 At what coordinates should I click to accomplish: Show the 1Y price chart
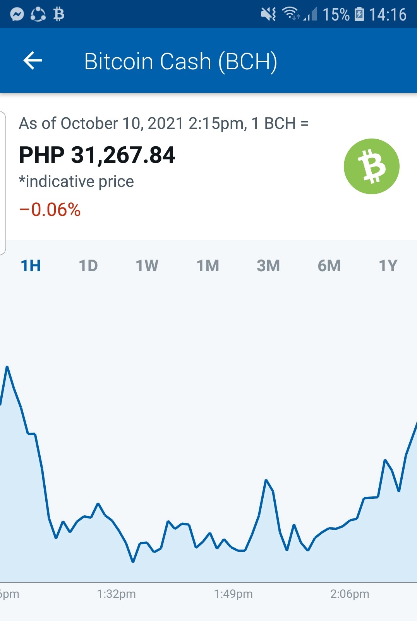click(x=388, y=266)
